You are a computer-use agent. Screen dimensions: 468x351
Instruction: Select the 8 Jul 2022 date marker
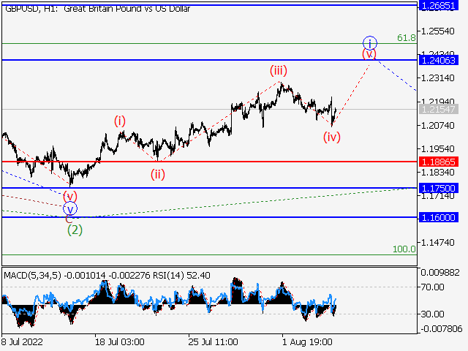pyautogui.click(x=22, y=341)
